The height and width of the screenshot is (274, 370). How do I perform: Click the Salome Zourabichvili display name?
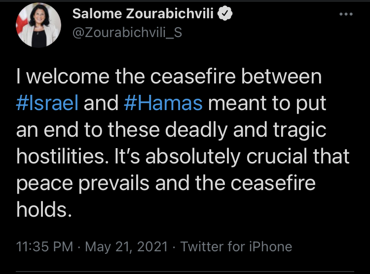coord(143,14)
